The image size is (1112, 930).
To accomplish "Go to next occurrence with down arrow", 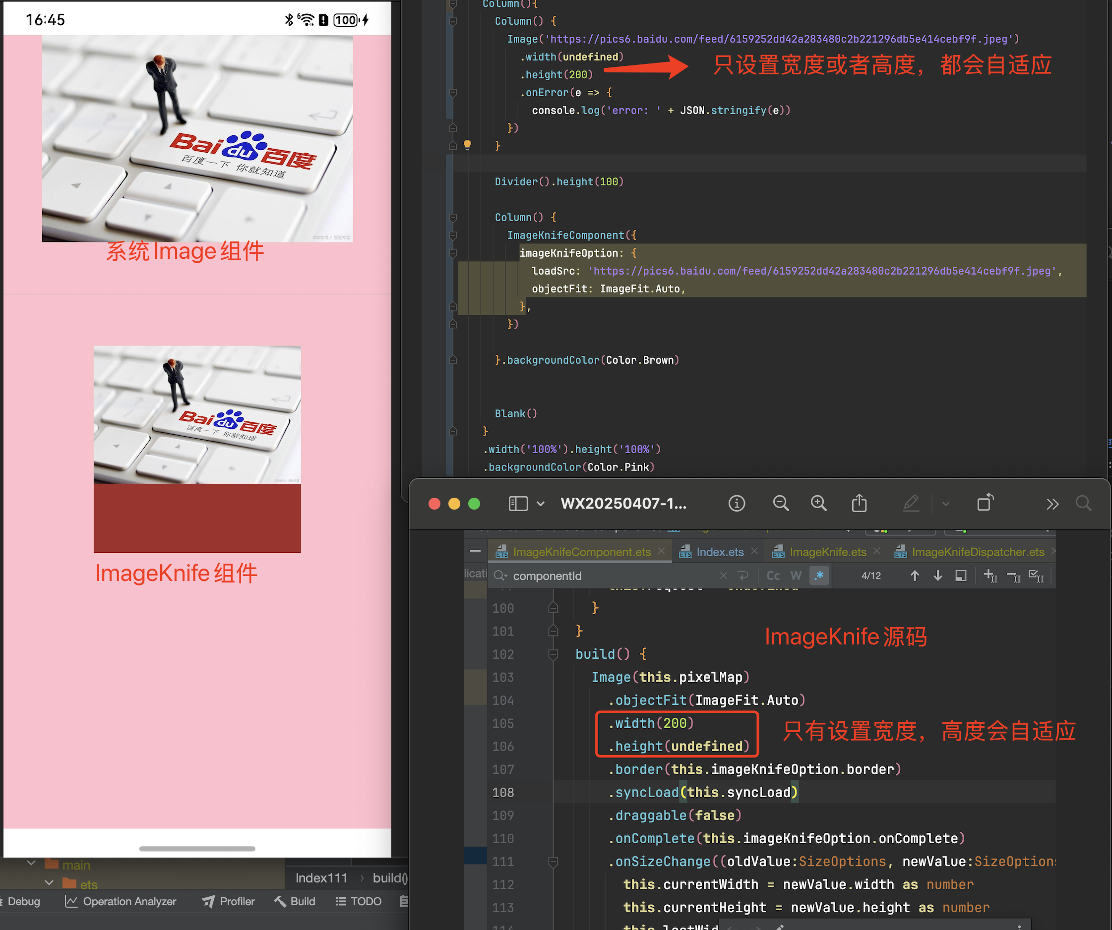I will (x=938, y=576).
